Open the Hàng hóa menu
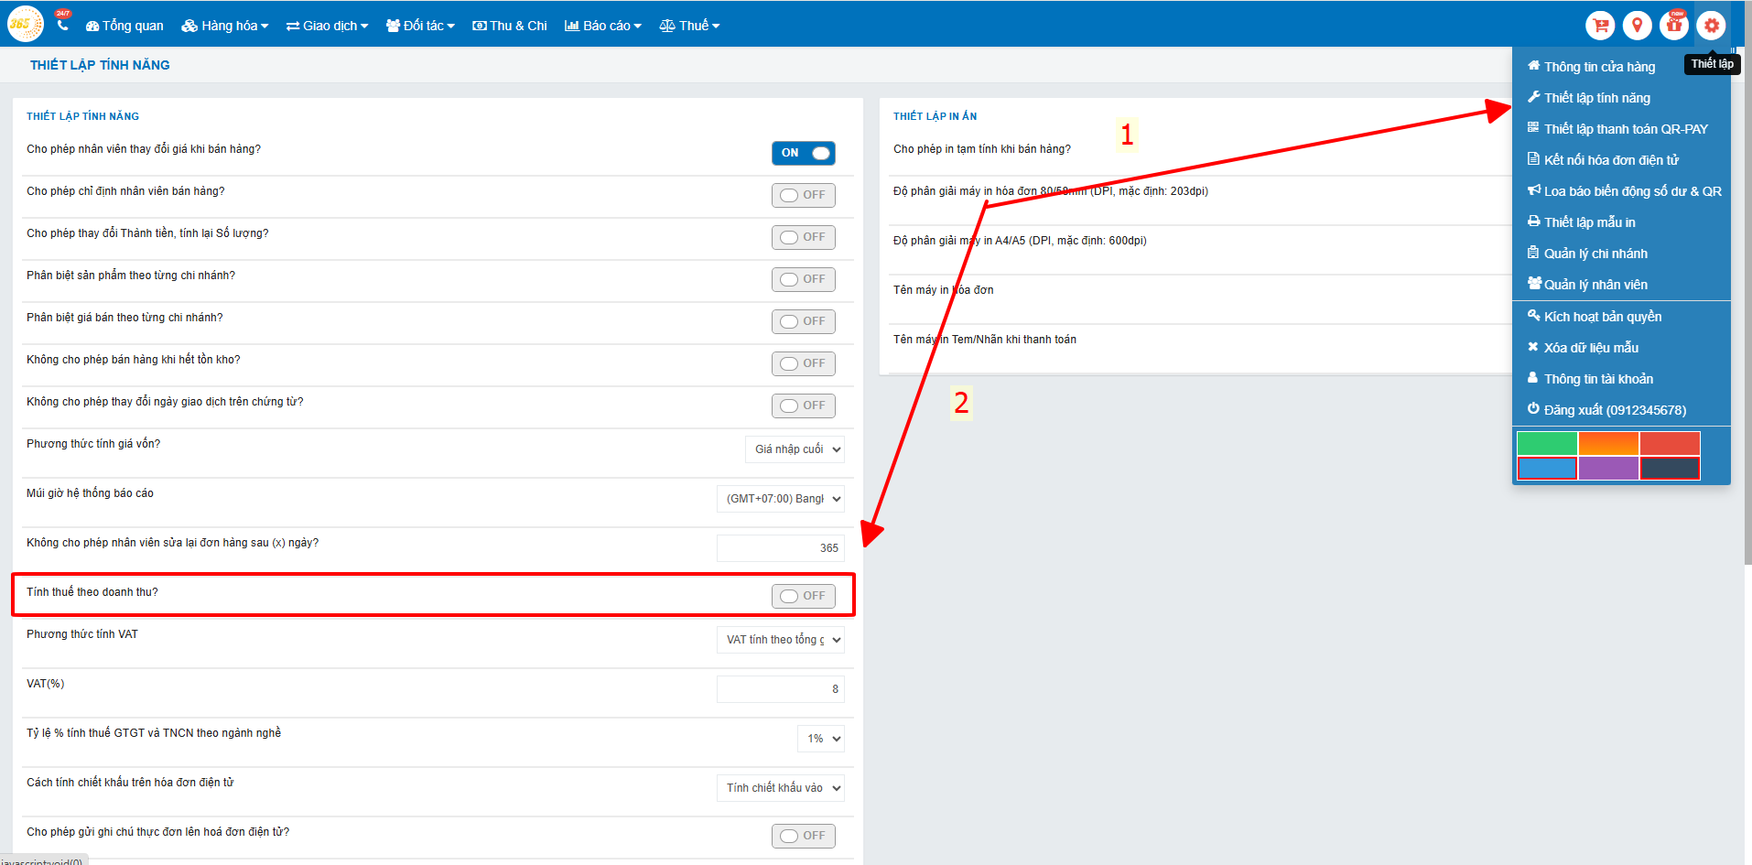This screenshot has width=1752, height=865. pyautogui.click(x=225, y=26)
